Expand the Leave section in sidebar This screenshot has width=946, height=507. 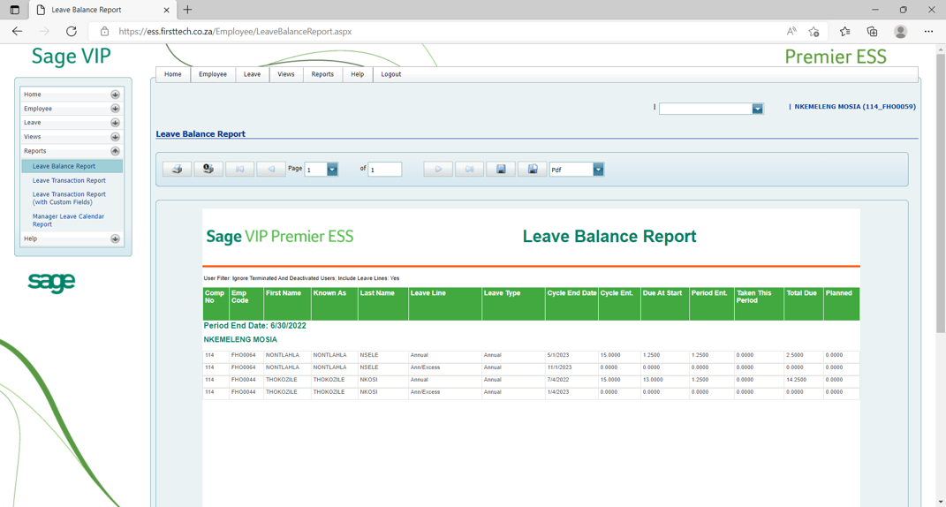(x=115, y=123)
